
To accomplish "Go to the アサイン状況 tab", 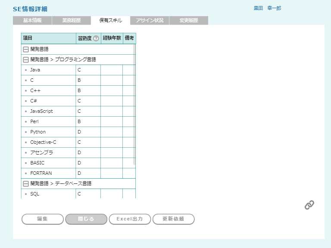I will click(x=150, y=20).
